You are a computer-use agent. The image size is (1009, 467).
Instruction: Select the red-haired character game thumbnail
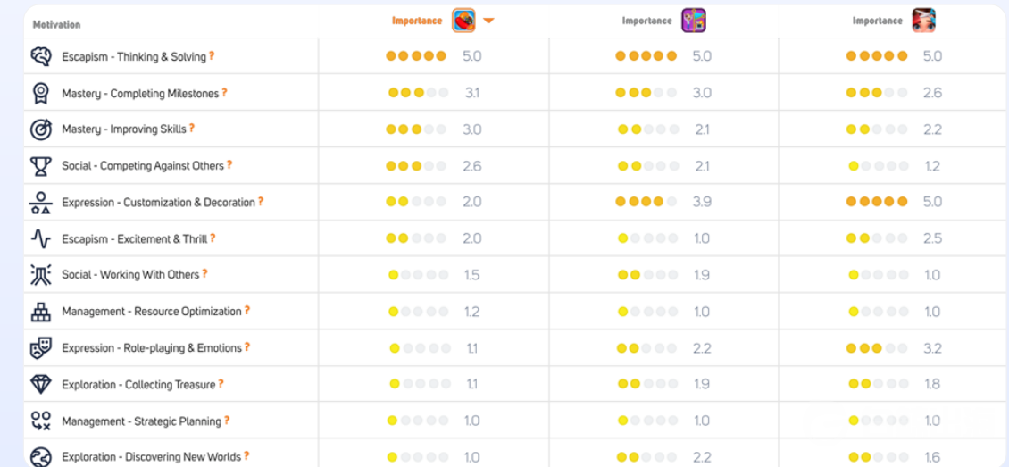coord(923,21)
